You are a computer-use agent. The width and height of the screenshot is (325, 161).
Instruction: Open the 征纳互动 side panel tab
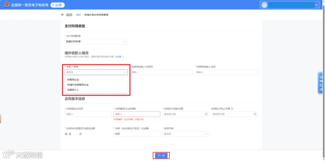[x=321, y=83]
